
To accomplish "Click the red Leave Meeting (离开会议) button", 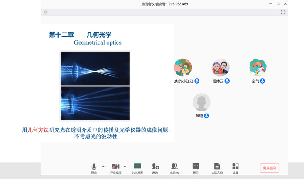I will (270, 168).
